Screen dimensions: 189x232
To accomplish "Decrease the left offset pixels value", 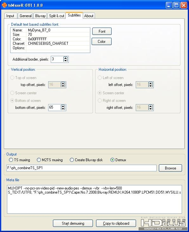I will 151,86.
